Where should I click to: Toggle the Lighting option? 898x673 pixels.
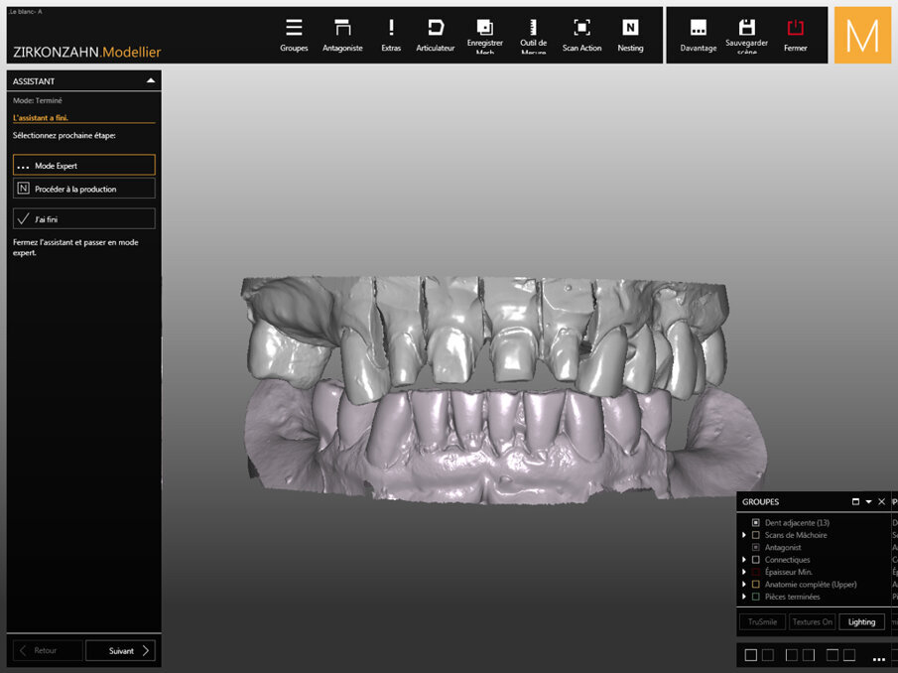tap(861, 621)
